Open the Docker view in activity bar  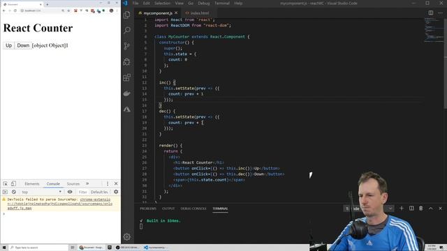[x=127, y=93]
